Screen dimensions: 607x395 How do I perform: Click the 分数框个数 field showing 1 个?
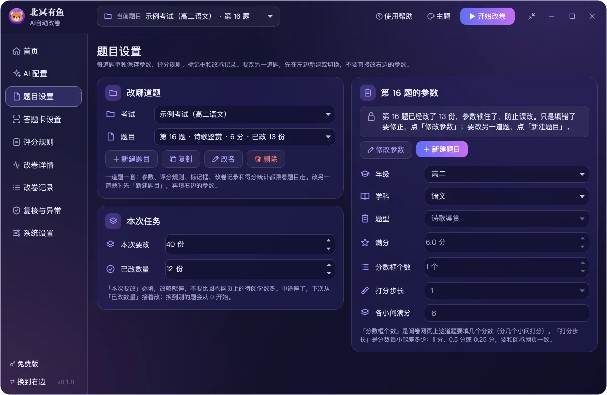507,267
